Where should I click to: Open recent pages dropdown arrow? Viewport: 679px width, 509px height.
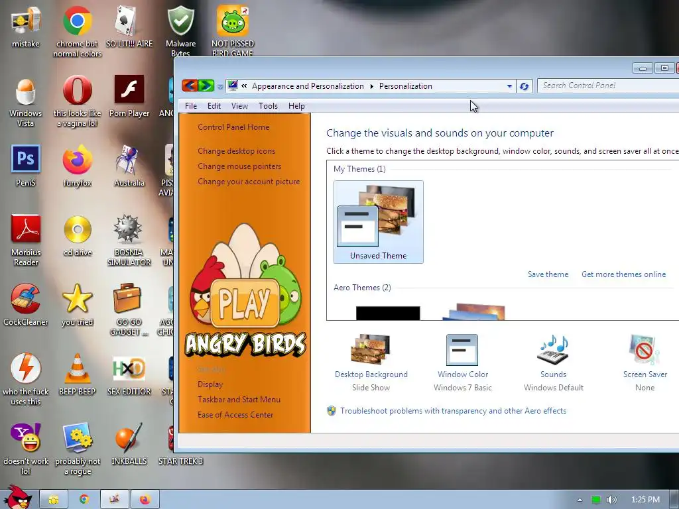[220, 87]
